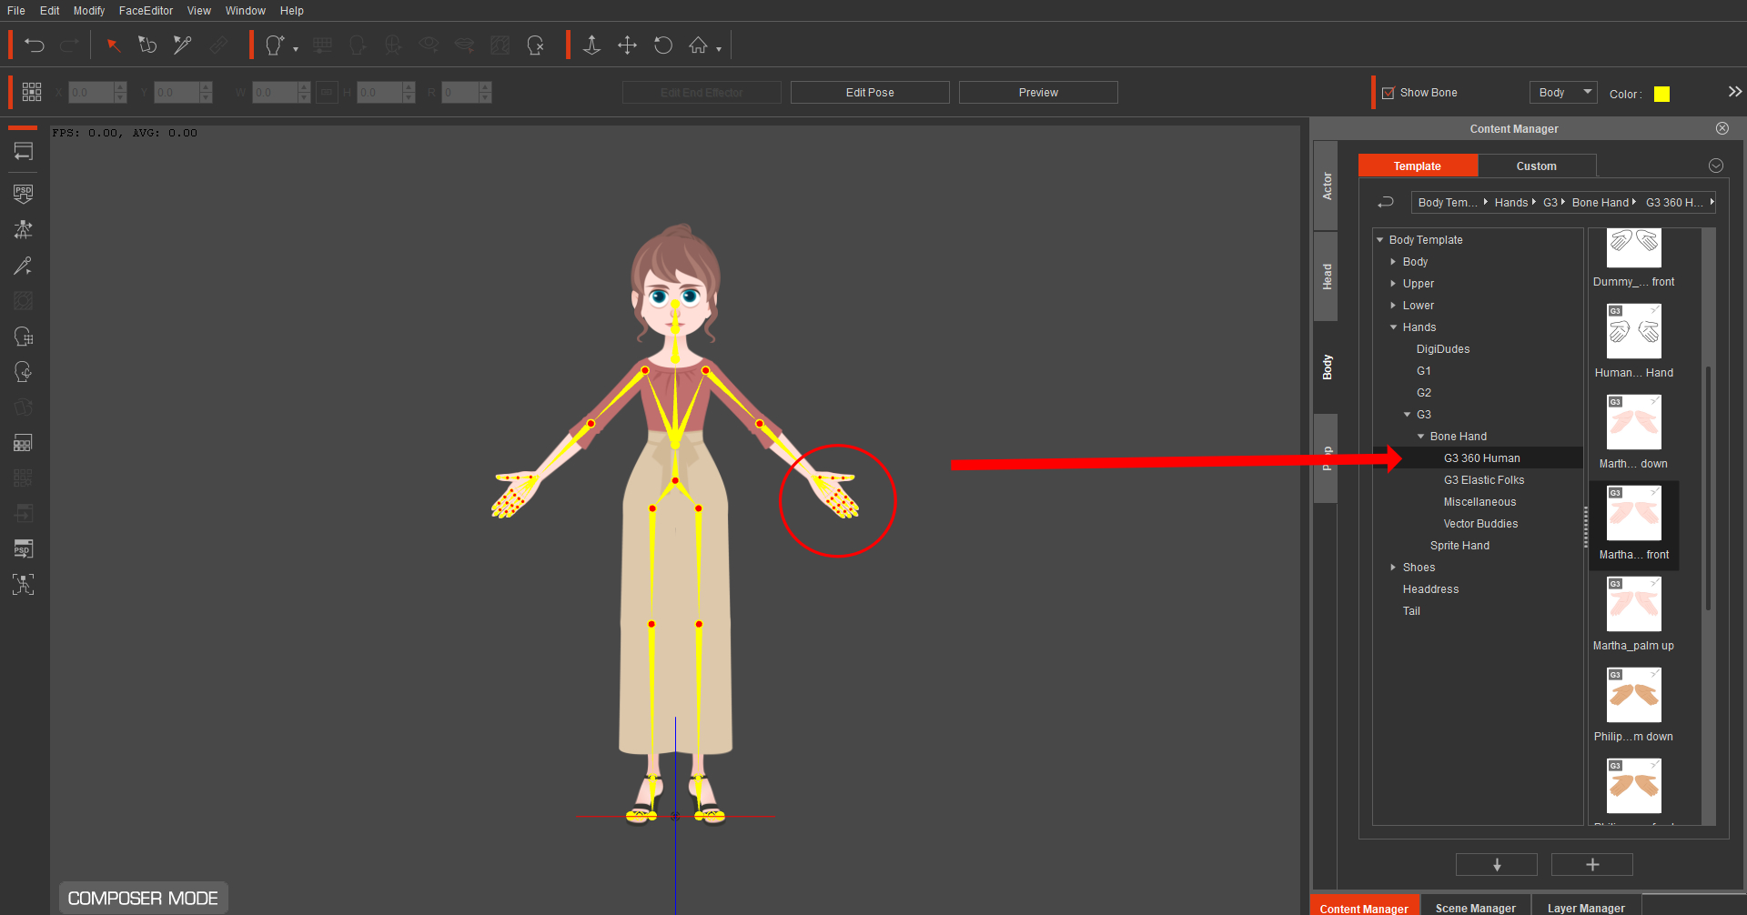Screen dimensions: 1747x915
Task: Open Home view dropdown arrow
Action: pyautogui.click(x=719, y=49)
